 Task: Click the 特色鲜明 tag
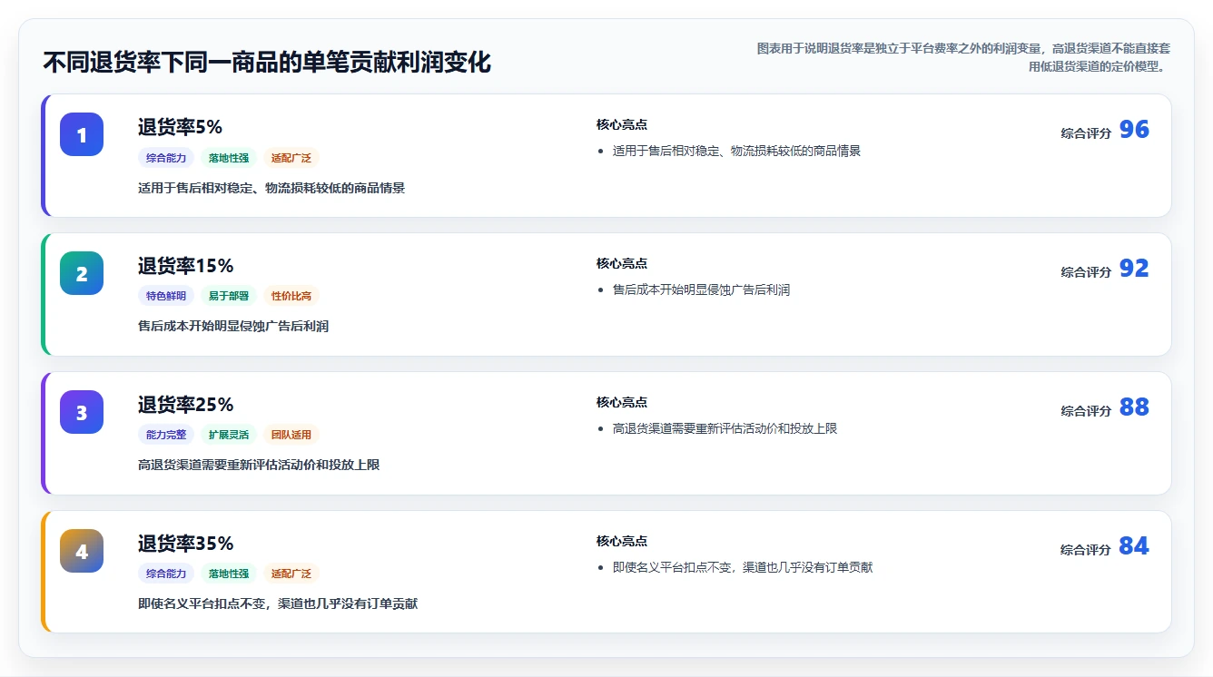[166, 296]
